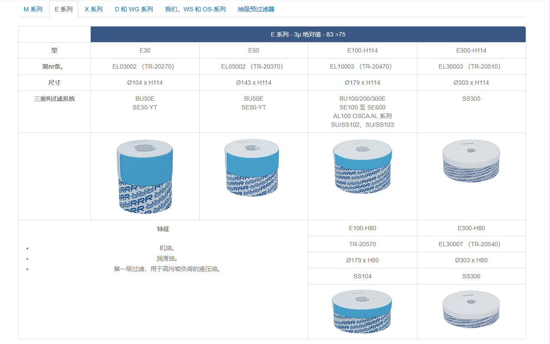The height and width of the screenshot is (344, 550).
Task: Select the E 系列 tab
Action: pos(63,9)
